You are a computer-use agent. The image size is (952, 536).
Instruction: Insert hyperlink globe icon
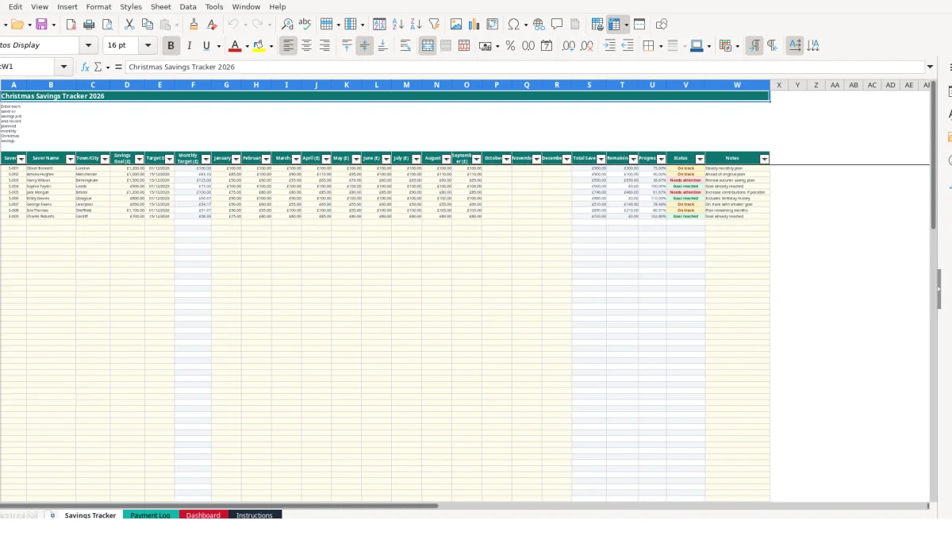[539, 25]
